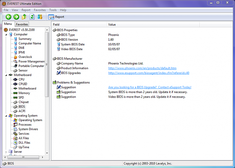235x168 pixels.
Task: Click the CPUID chip icon
Action: [15, 84]
